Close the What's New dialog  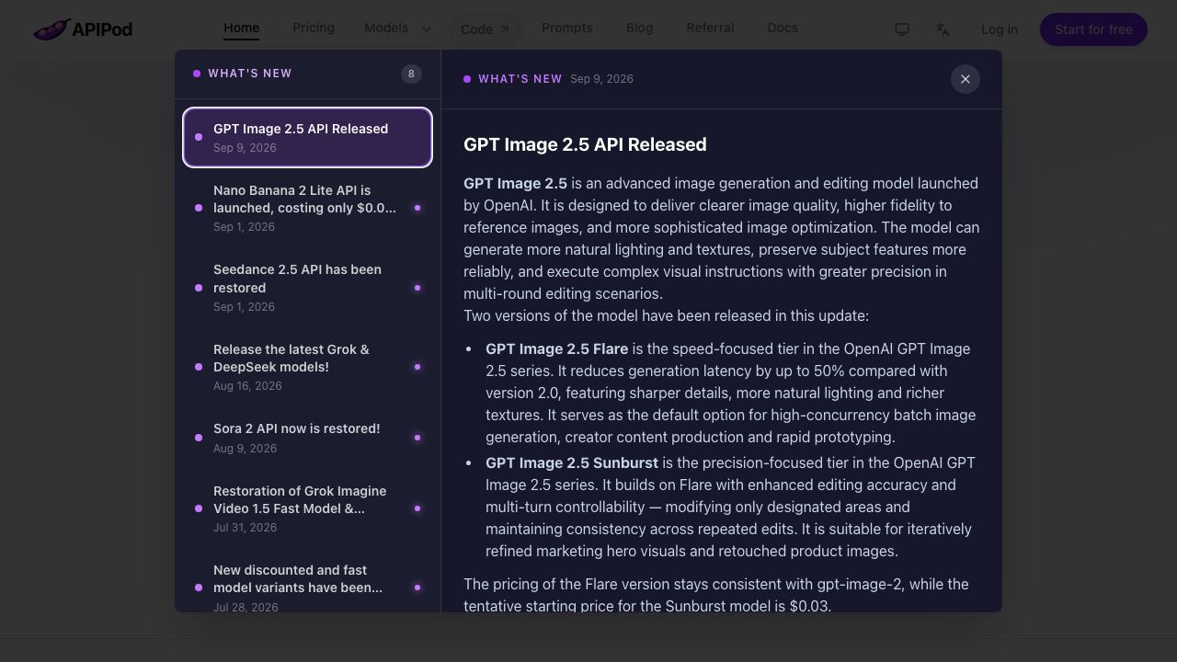tap(966, 79)
